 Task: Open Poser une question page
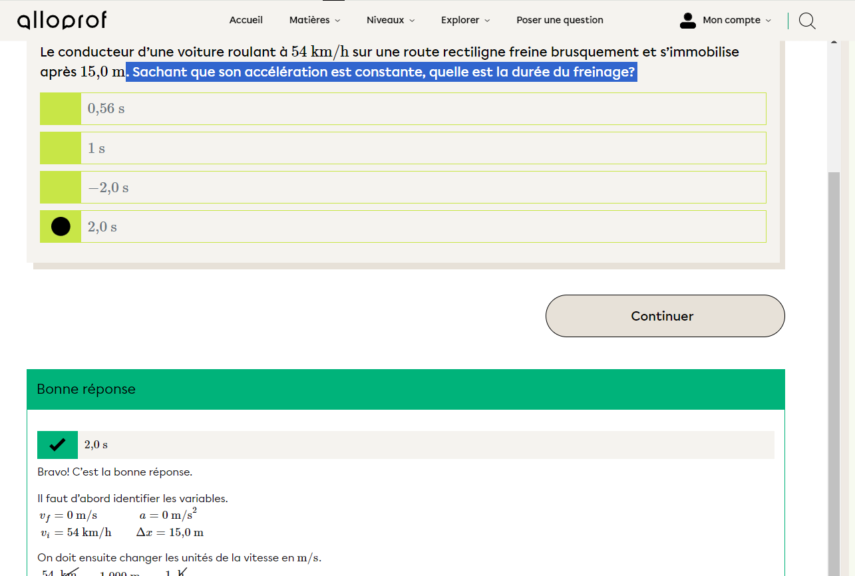560,20
